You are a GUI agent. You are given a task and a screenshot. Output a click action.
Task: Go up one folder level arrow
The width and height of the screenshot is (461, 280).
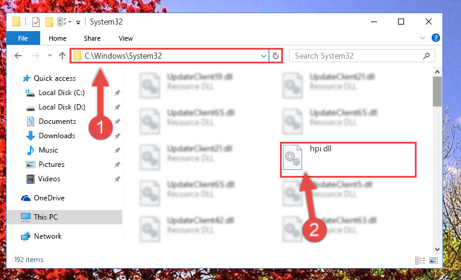pyautogui.click(x=62, y=56)
